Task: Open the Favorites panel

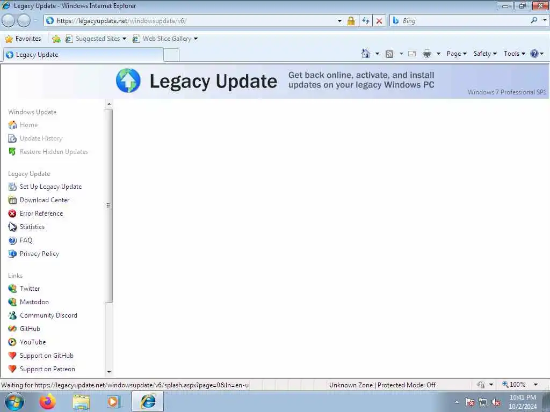Action: click(23, 39)
